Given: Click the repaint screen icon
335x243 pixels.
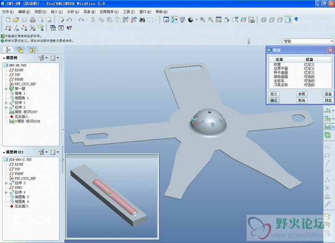Looking at the screenshot, I should pos(166,20).
